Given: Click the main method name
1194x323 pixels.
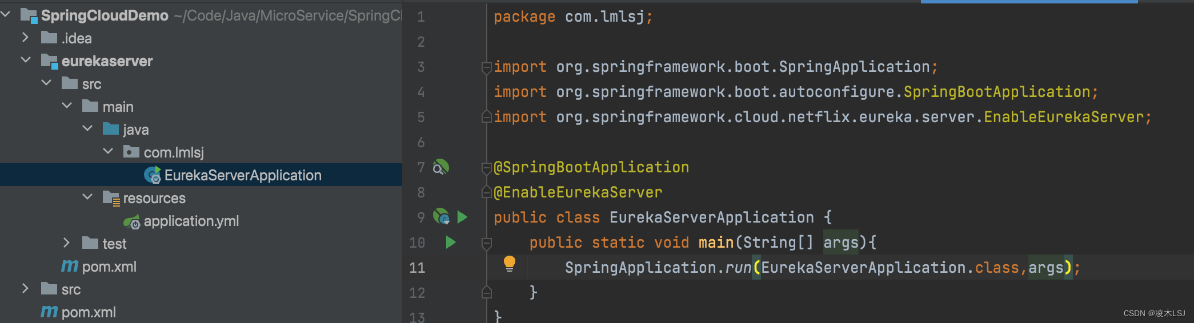Looking at the screenshot, I should (716, 243).
